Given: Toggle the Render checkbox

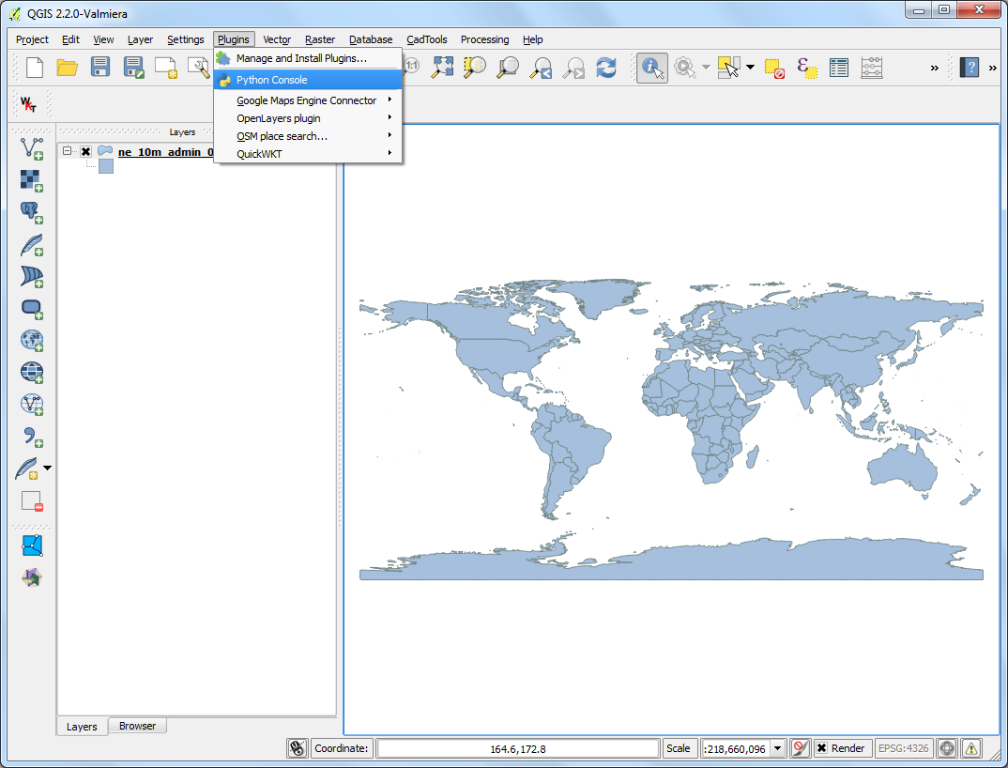Looking at the screenshot, I should click(x=821, y=748).
